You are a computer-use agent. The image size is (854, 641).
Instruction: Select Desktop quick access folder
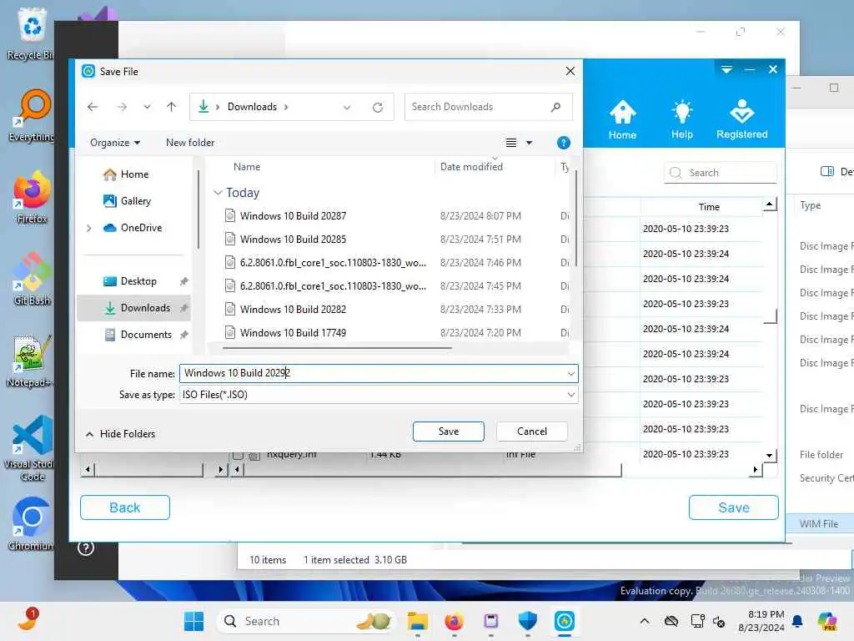(x=129, y=281)
